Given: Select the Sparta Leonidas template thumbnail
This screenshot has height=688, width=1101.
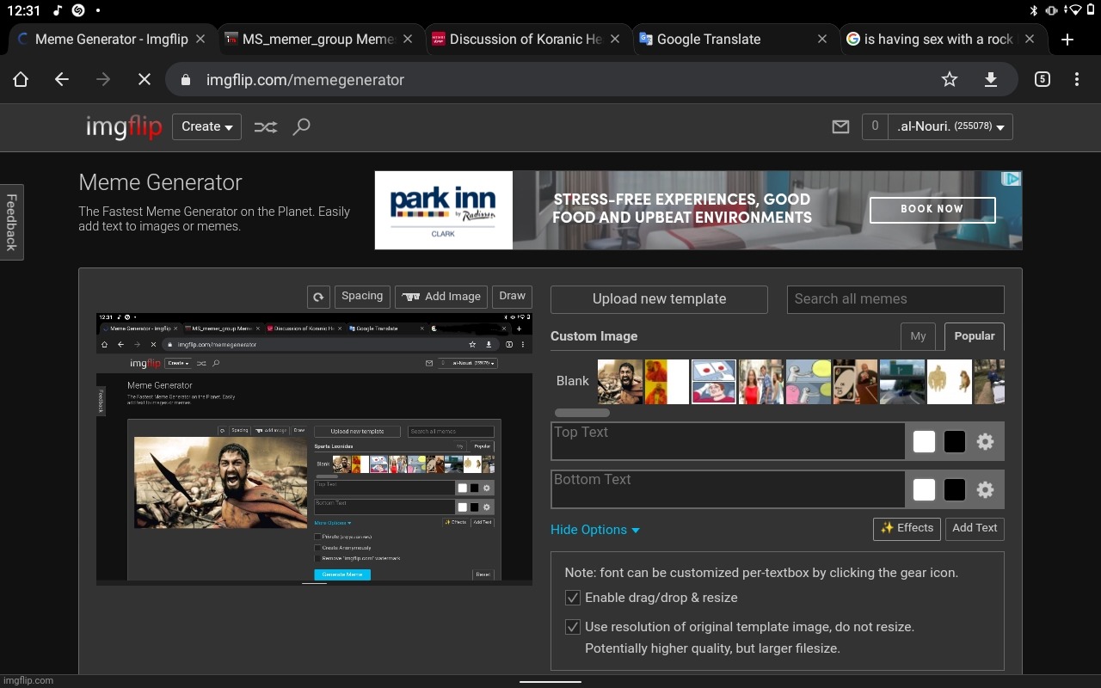Looking at the screenshot, I should point(620,382).
